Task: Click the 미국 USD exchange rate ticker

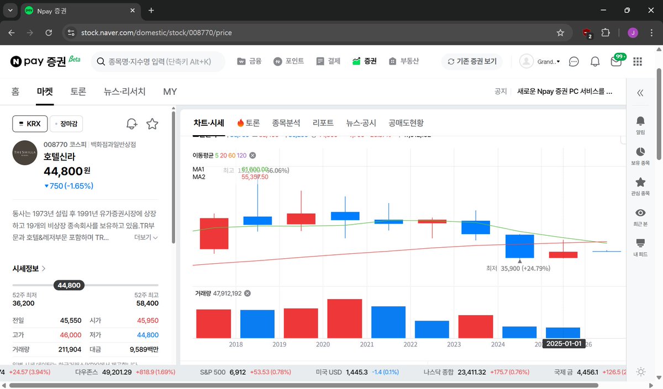Action: pyautogui.click(x=357, y=372)
